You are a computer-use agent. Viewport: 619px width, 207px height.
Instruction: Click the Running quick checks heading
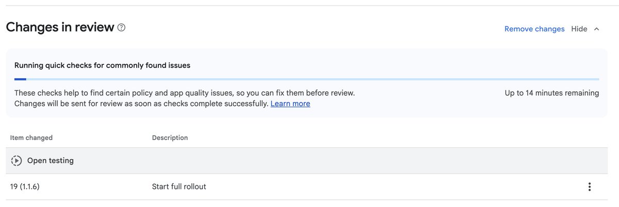pos(102,65)
